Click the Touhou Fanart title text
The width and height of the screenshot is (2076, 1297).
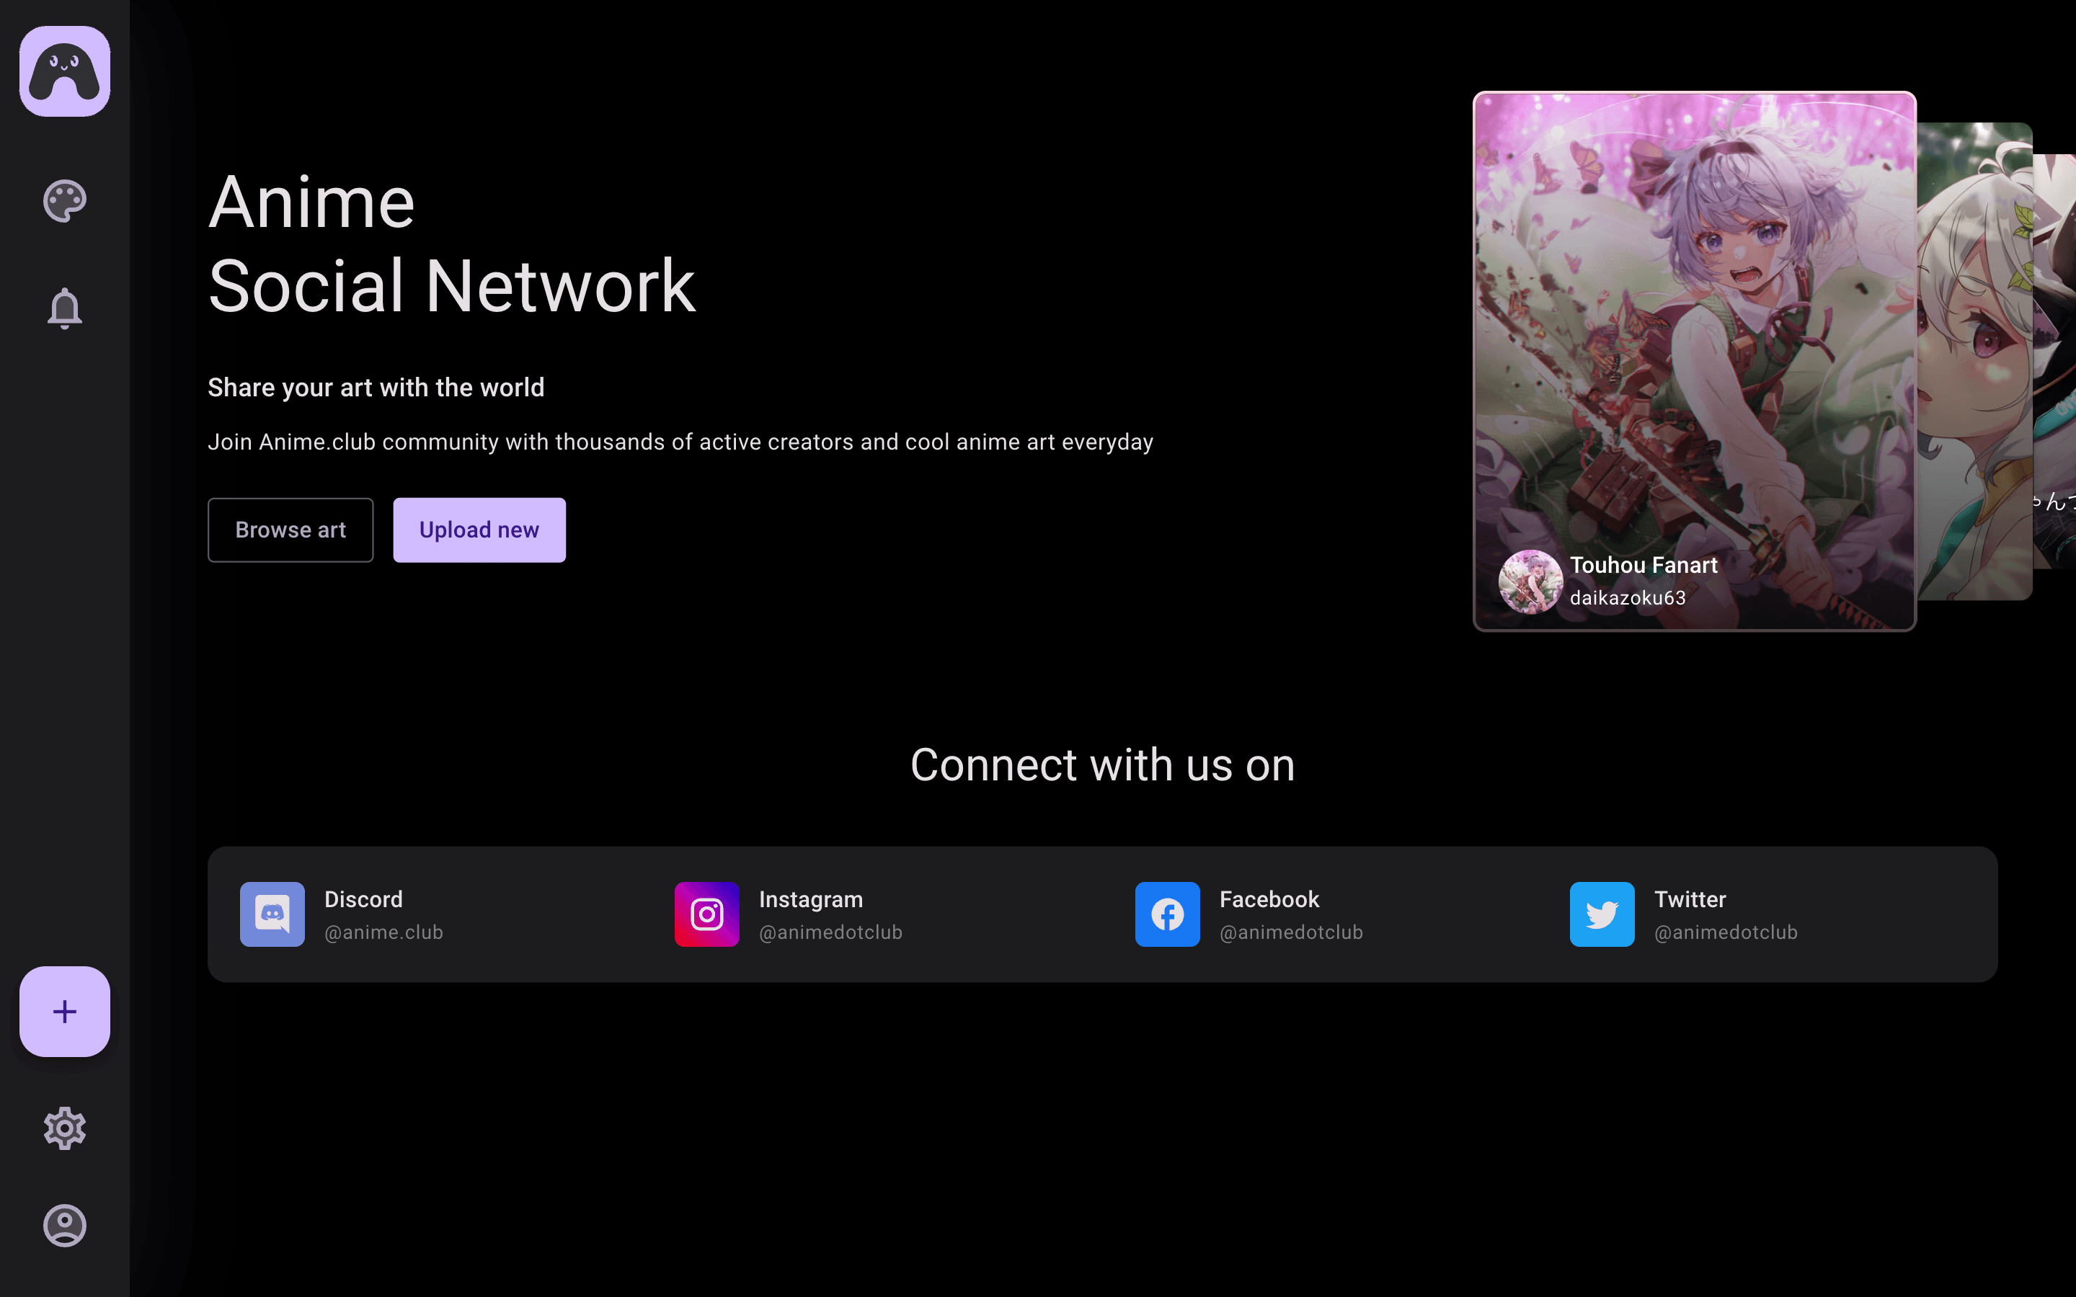click(x=1643, y=566)
